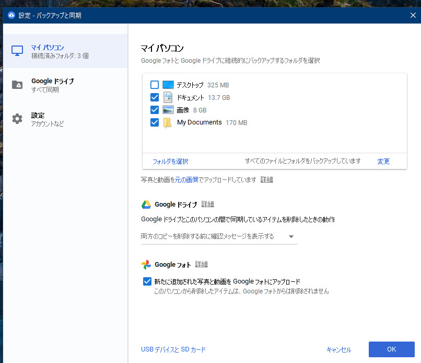Open the Google ドライブ tab in sidebar
The width and height of the screenshot is (421, 363).
52,85
